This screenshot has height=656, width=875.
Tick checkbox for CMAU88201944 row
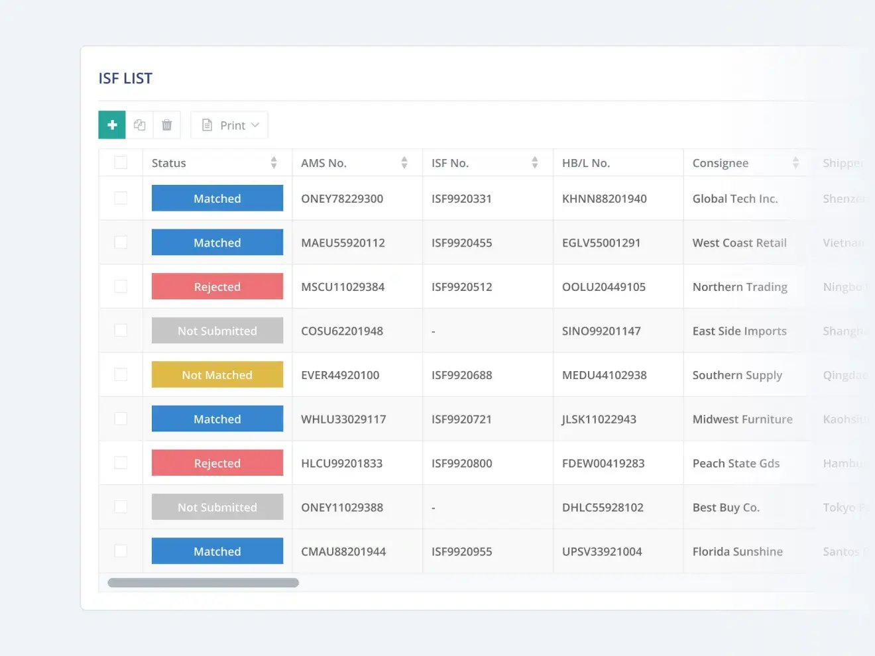pyautogui.click(x=121, y=551)
